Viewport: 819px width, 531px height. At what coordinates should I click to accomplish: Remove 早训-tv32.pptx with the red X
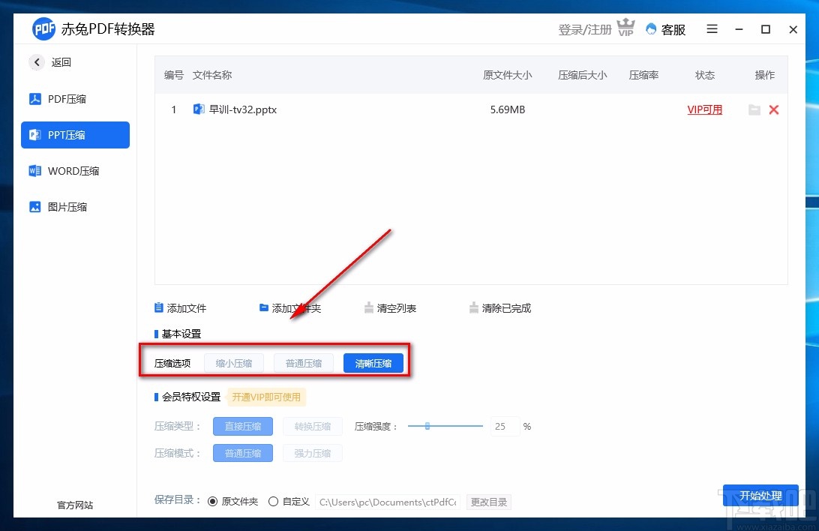(774, 109)
